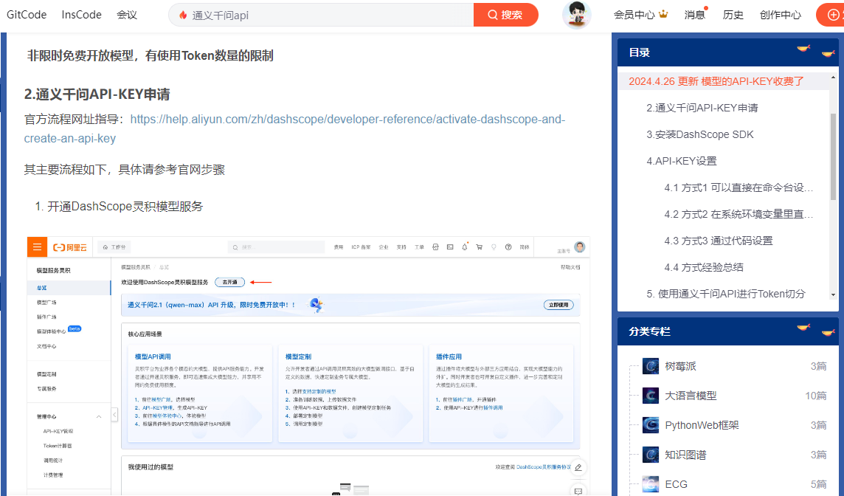Select 总览 in Aliyun screenshot sidebar
This screenshot has height=496, width=844.
pos(69,288)
